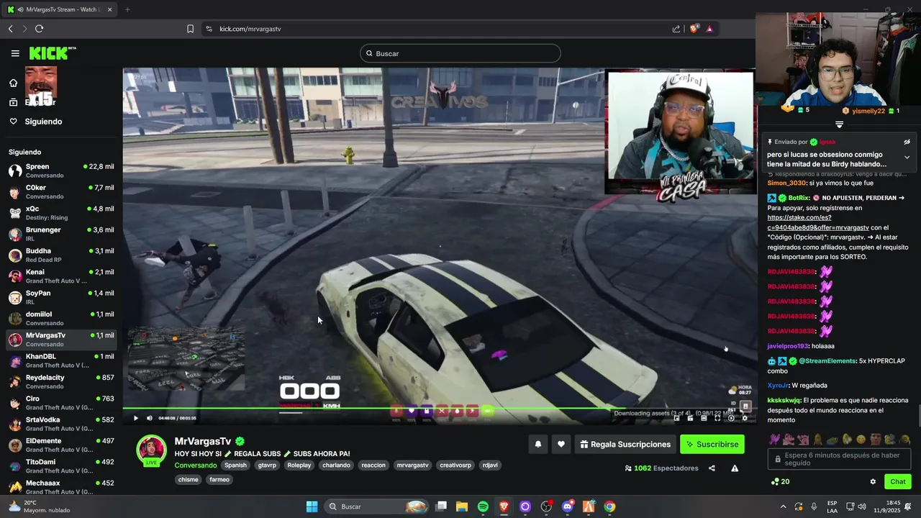Screen dimensions: 921x518
Task: Open SoyPan channel in sidebar
Action: pyautogui.click(x=61, y=297)
